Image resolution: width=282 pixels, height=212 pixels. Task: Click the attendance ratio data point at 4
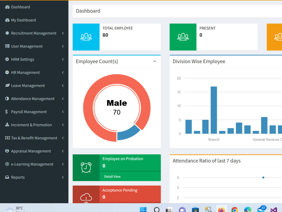click(263, 178)
